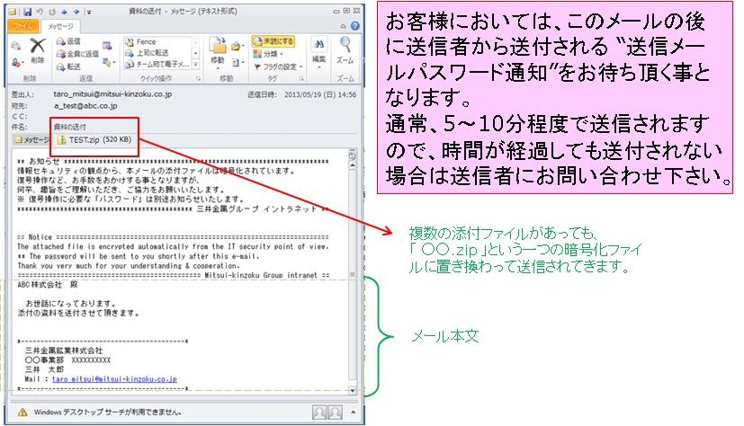Click recipient address a_test@abc.co.jp
744x426 pixels.
85,106
